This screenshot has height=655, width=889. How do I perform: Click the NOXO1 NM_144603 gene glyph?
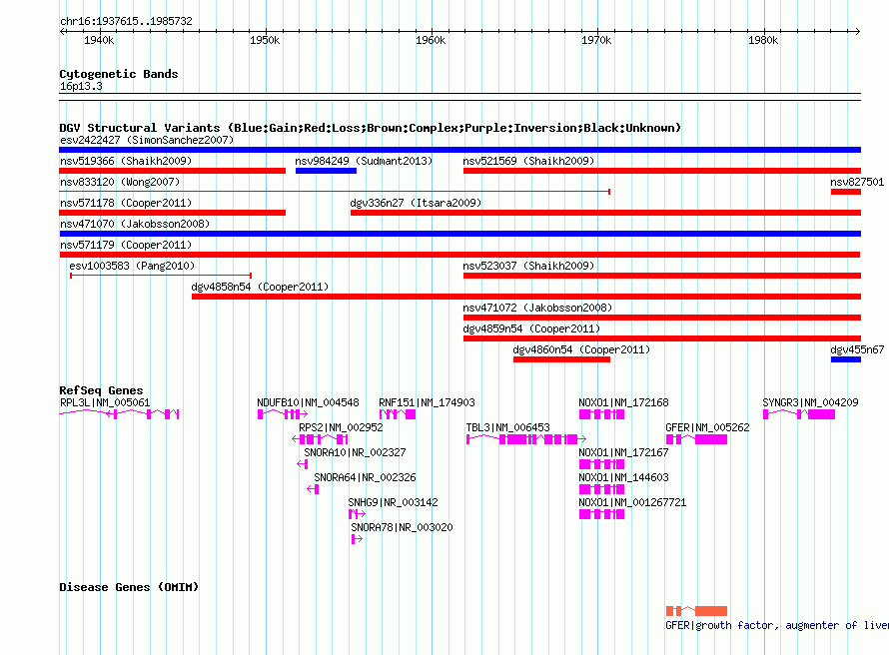click(x=601, y=489)
